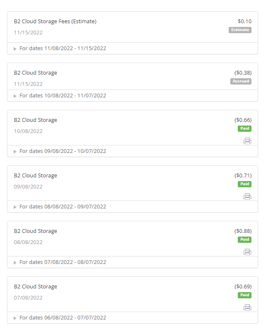Print the 08/08/2022 B2 Cloud Storage invoice
The height and width of the screenshot is (329, 266).
pos(247,252)
